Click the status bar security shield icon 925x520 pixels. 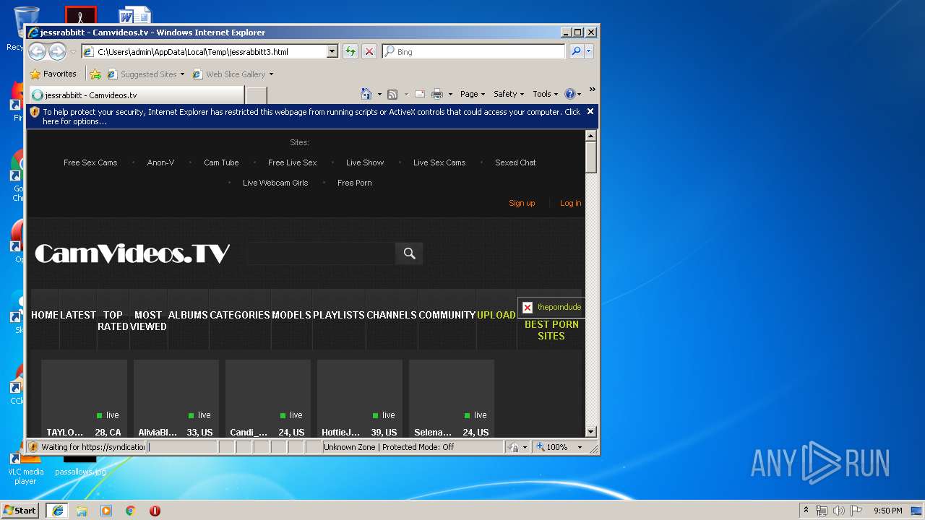point(33,447)
